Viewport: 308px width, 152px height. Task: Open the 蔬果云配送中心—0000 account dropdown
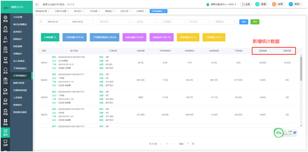tap(221, 4)
